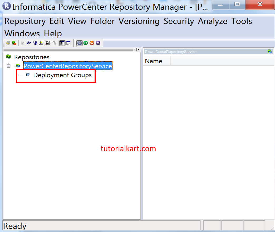Open the Security menu
This screenshot has width=275, height=232.
tap(179, 21)
